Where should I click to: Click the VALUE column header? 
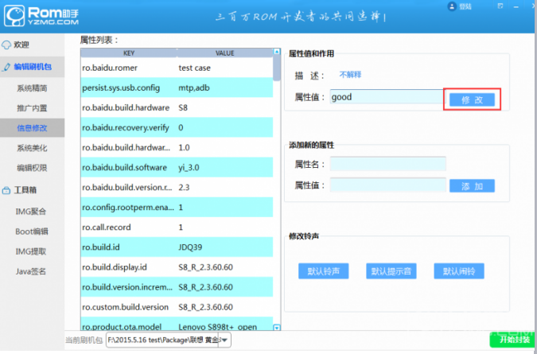pos(225,53)
